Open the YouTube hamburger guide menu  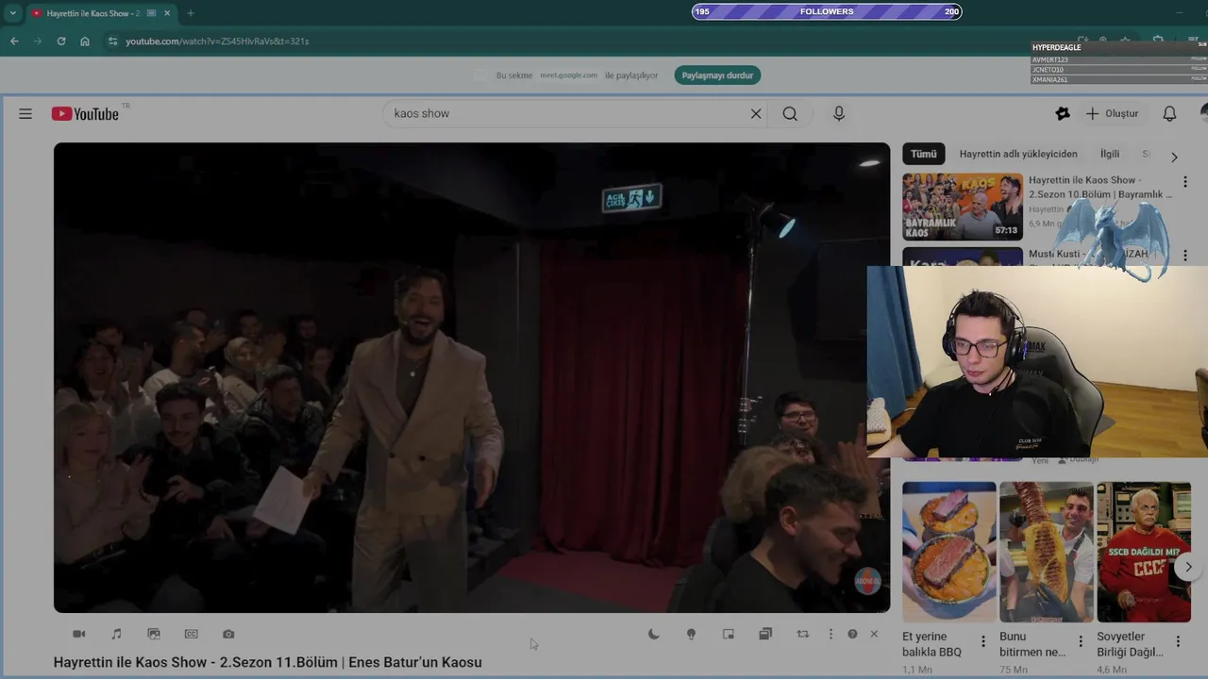point(25,113)
